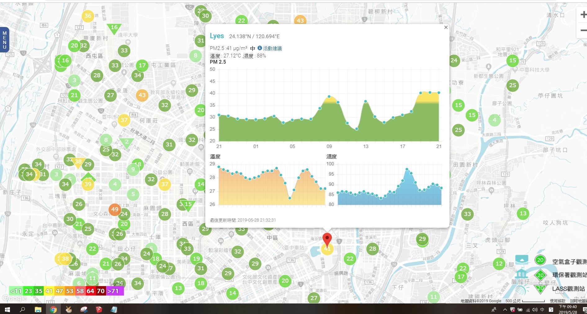
Task: Open the Windows Start menu
Action: point(7,309)
